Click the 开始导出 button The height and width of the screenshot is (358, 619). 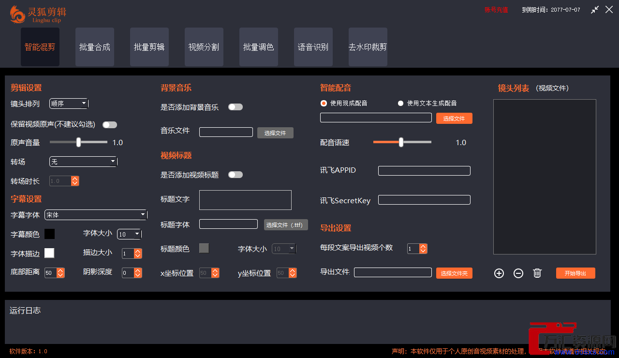click(x=575, y=273)
